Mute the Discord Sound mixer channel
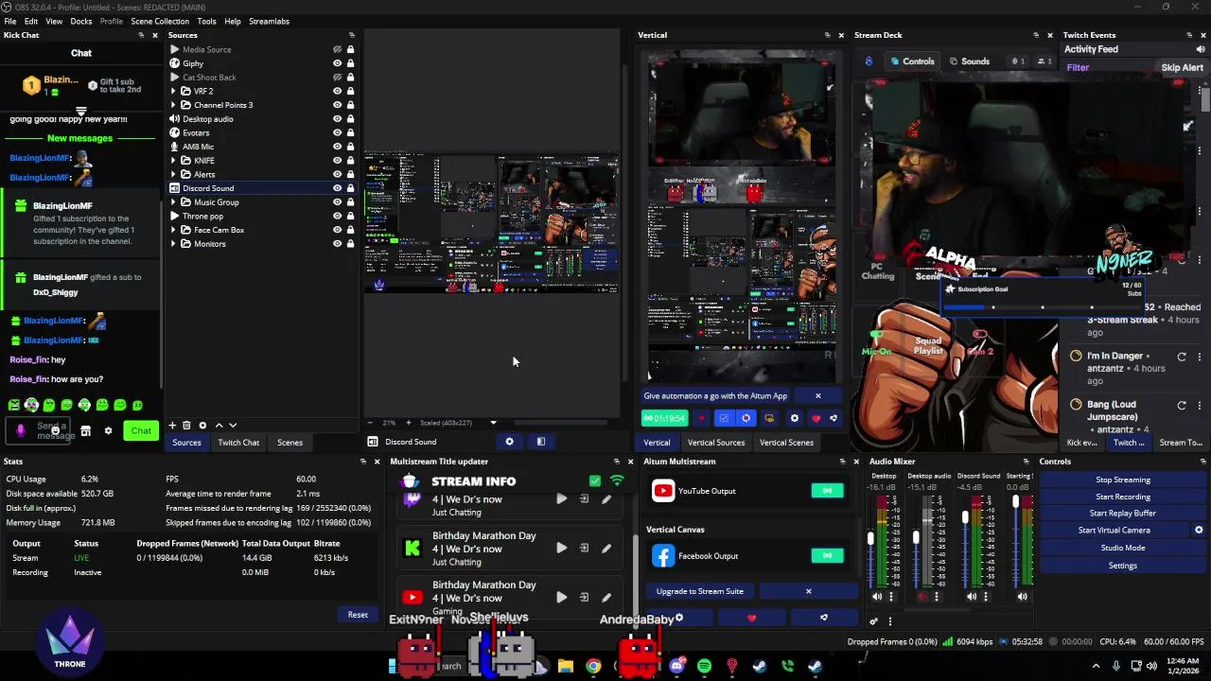The width and height of the screenshot is (1211, 681). pyautogui.click(x=972, y=597)
